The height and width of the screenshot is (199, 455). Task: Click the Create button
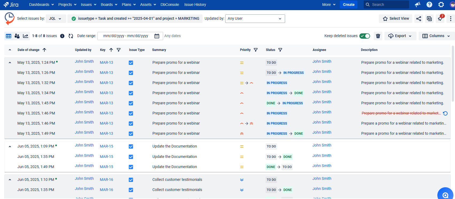[348, 5]
